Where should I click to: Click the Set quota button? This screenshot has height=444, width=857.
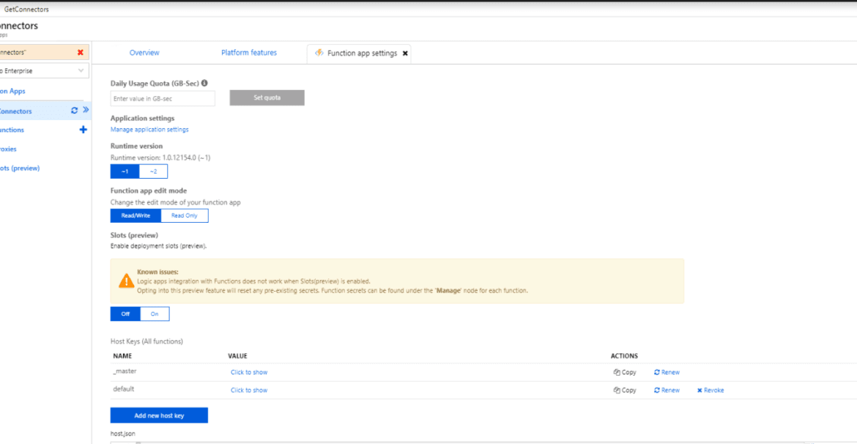click(267, 98)
